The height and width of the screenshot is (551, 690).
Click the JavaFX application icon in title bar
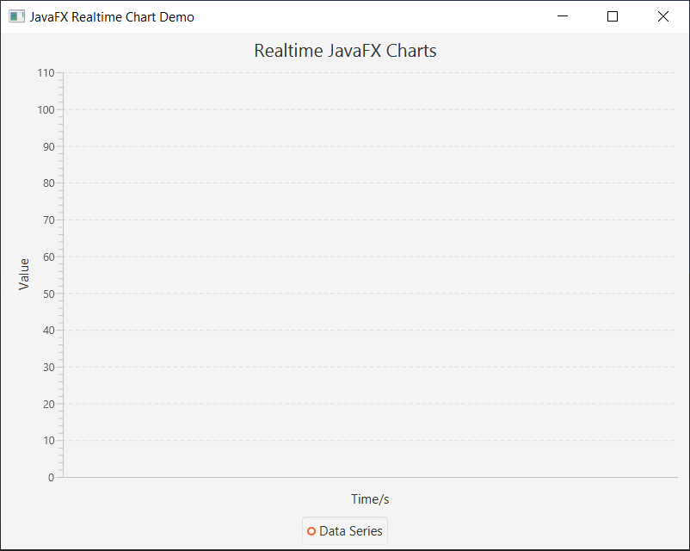click(x=16, y=16)
